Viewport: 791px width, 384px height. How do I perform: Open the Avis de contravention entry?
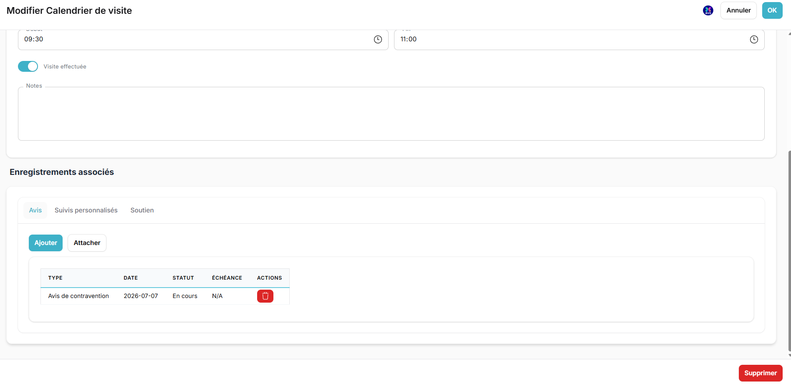pyautogui.click(x=78, y=296)
